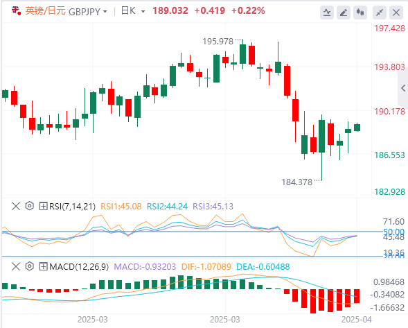Click the 71.60 RSI axis label

[393, 222]
